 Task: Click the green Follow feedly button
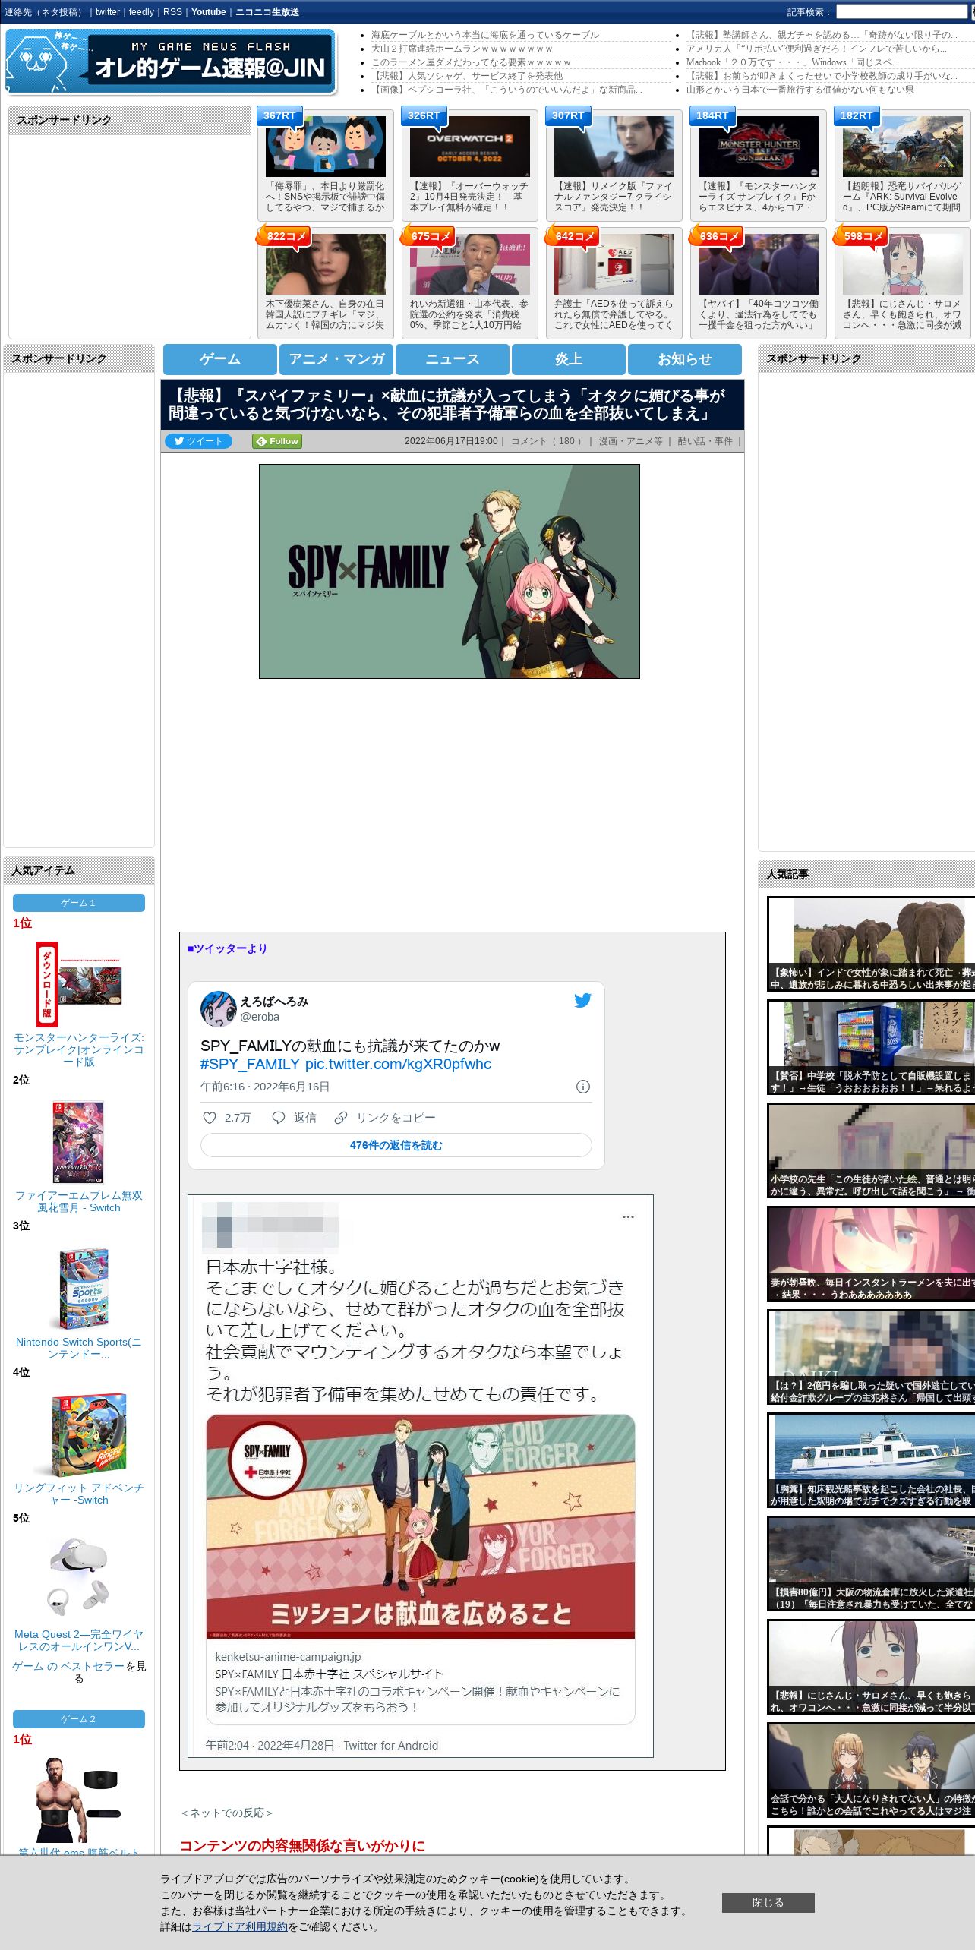click(277, 441)
